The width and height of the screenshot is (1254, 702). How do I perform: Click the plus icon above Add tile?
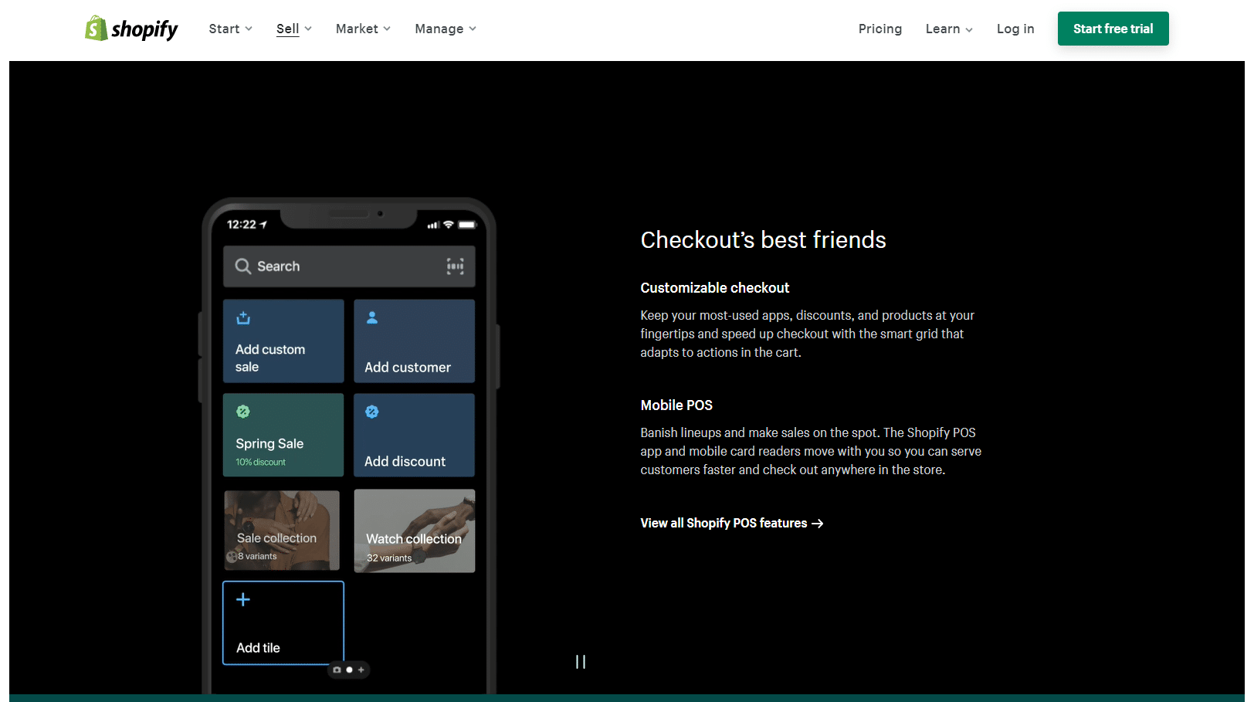[243, 599]
